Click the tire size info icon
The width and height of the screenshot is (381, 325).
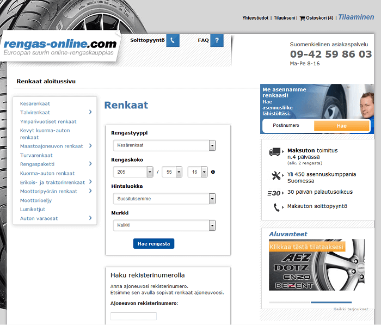click(213, 172)
